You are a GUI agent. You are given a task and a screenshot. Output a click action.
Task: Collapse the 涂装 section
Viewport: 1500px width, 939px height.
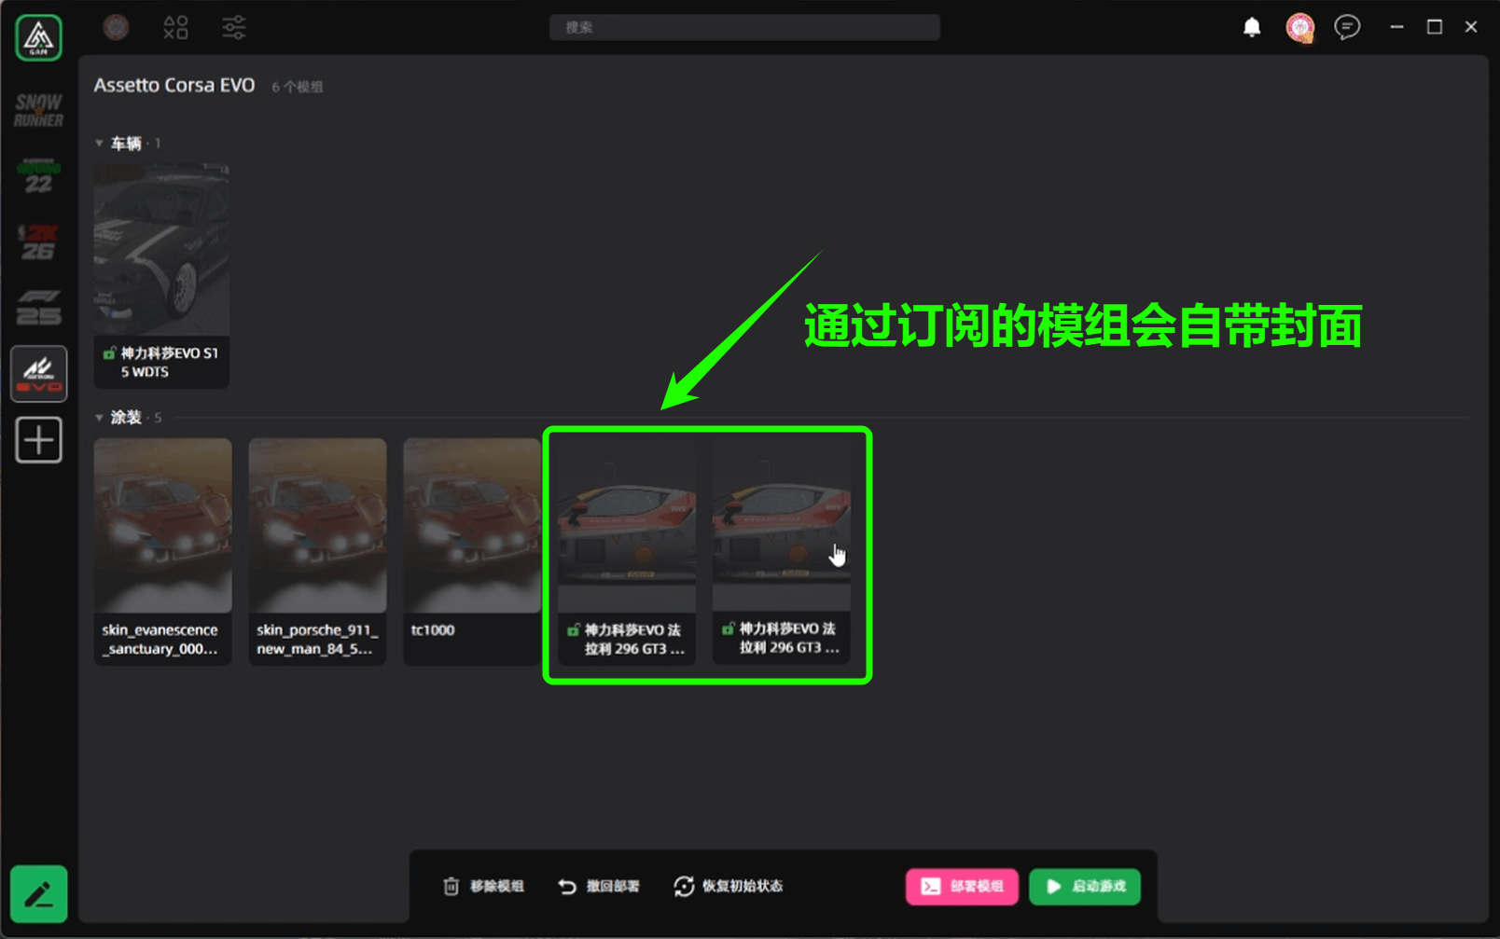99,418
